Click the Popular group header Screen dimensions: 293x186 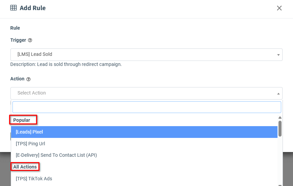(22, 120)
